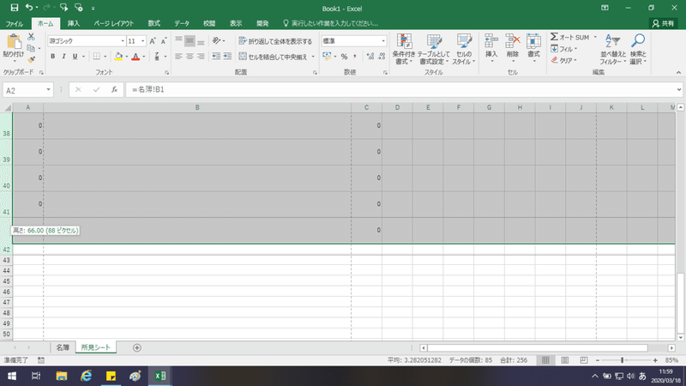Switch to Page Break Preview in status bar
The image size is (686, 386).
(584, 360)
